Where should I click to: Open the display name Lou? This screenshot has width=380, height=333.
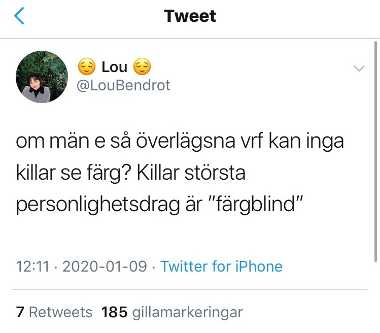114,67
